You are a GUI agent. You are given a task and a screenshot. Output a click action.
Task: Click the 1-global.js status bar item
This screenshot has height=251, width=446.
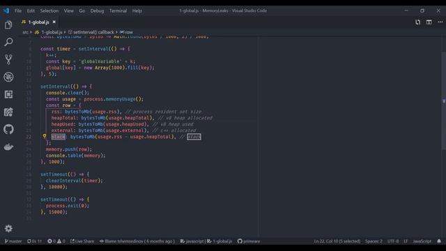pyautogui.click(x=220, y=241)
